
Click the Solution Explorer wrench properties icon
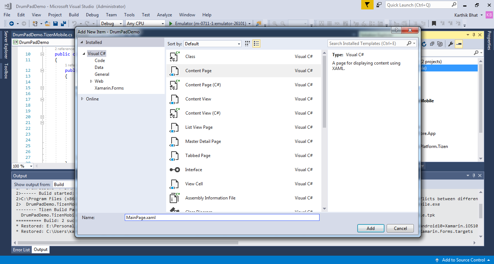point(450,44)
